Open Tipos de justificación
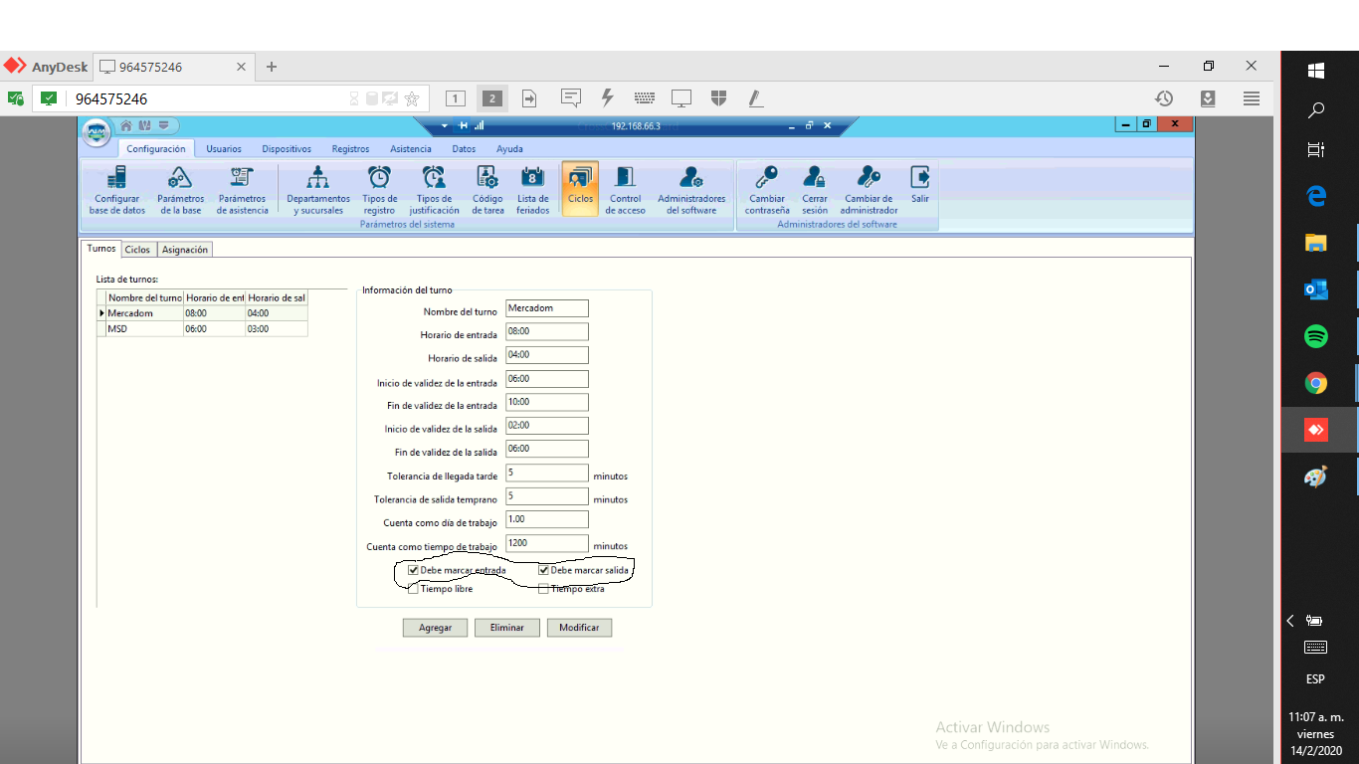Image resolution: width=1359 pixels, height=764 pixels. pyautogui.click(x=434, y=190)
